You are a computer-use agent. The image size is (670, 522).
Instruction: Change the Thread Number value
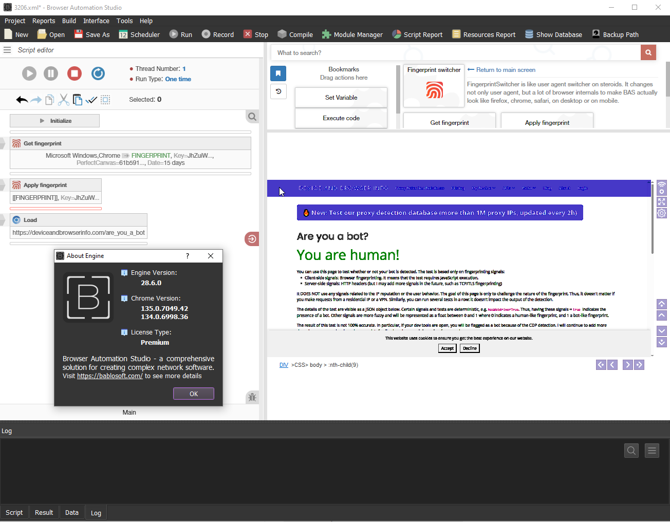pos(184,69)
